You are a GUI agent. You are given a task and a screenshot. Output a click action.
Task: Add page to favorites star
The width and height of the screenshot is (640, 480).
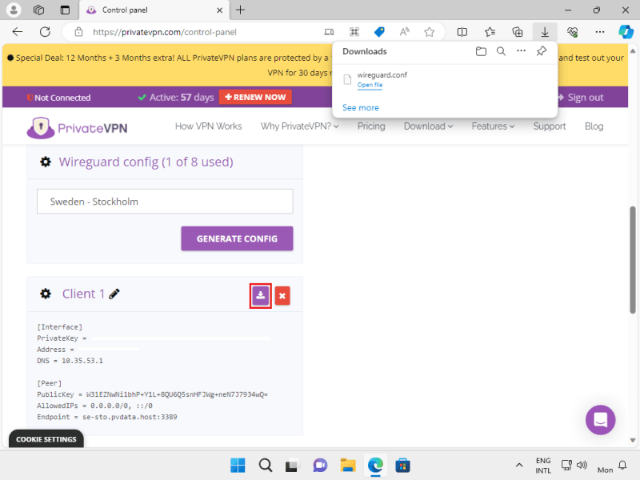(x=430, y=32)
